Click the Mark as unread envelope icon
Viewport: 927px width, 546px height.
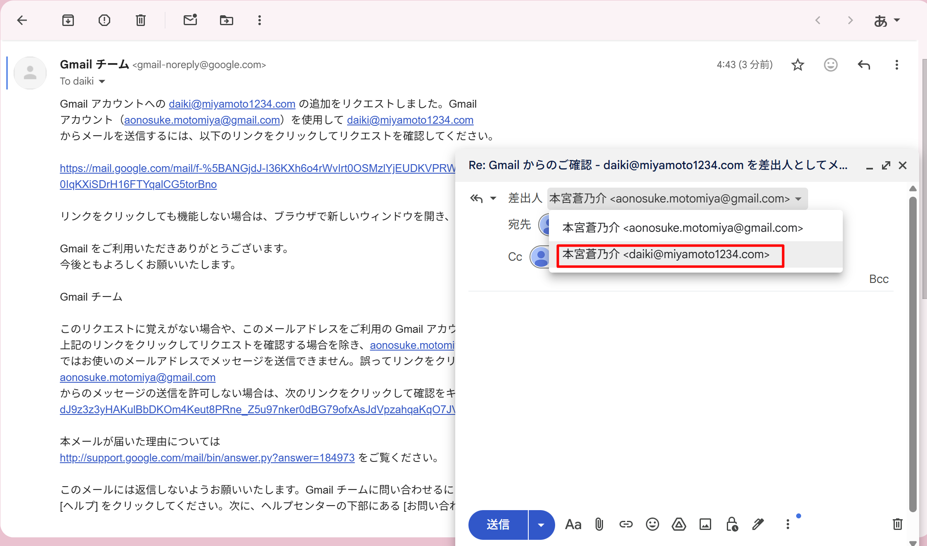[190, 20]
